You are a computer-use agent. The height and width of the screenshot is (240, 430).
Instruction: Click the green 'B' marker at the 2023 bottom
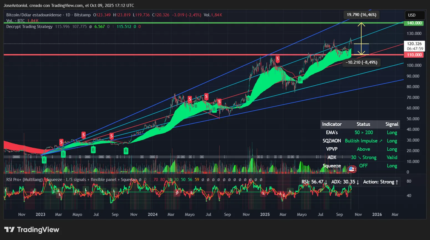click(44, 160)
